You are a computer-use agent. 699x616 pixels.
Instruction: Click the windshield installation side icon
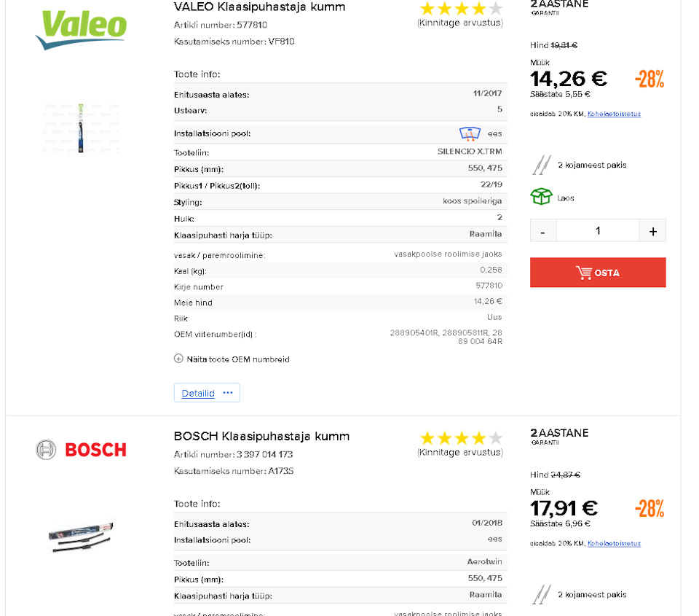click(x=470, y=133)
